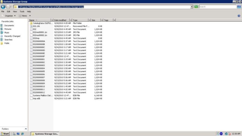
Task: Go back with the blue Back arrow
Action: (x=3, y=7)
